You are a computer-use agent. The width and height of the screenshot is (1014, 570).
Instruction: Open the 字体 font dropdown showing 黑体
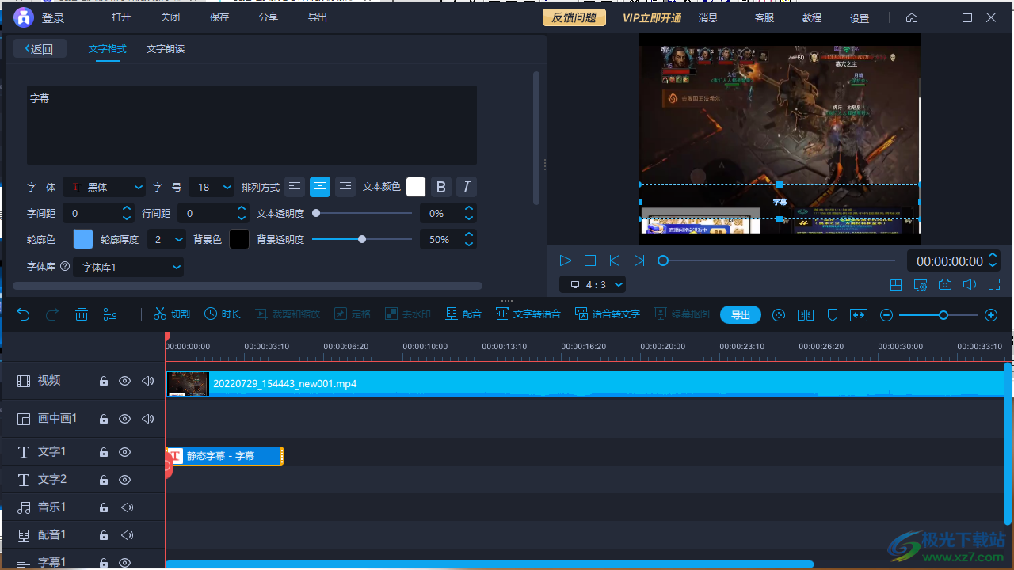104,187
